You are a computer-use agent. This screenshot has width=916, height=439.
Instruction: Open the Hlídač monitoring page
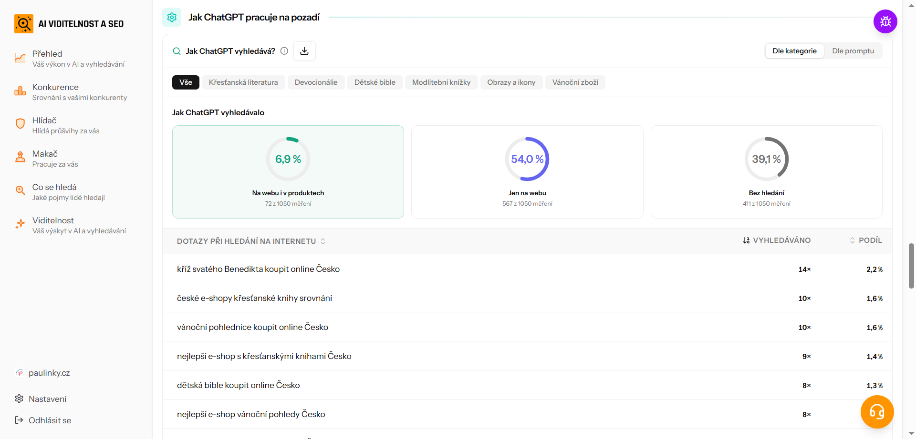click(76, 125)
